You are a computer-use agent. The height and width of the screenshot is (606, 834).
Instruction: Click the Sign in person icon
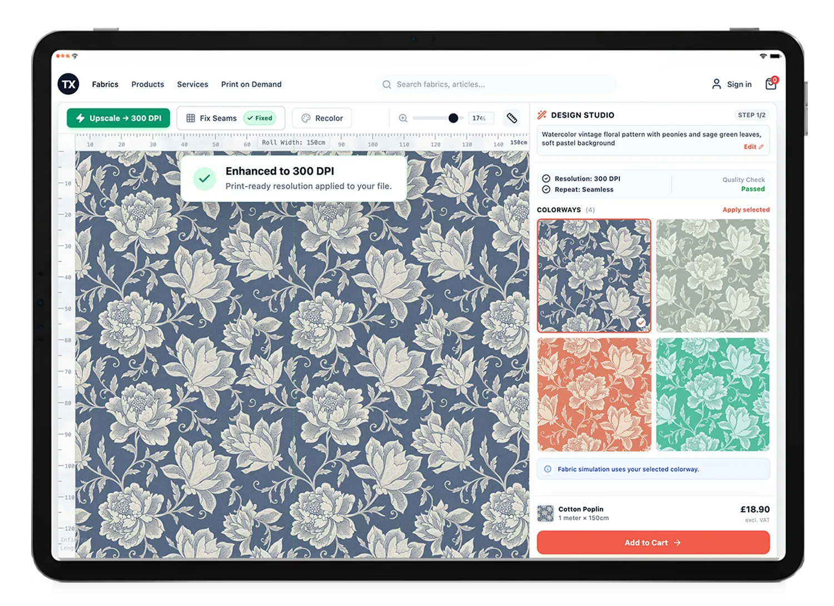click(x=716, y=84)
